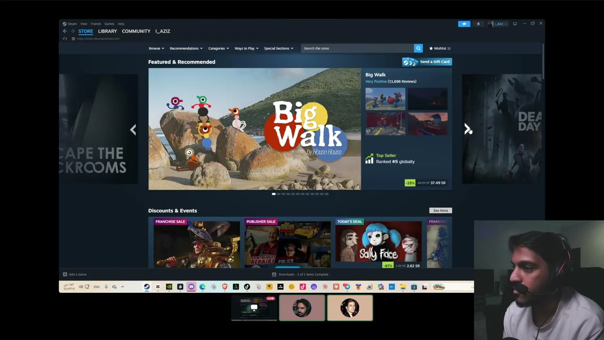Switch to the COMMUNITY tab
The height and width of the screenshot is (340, 604).
click(136, 31)
